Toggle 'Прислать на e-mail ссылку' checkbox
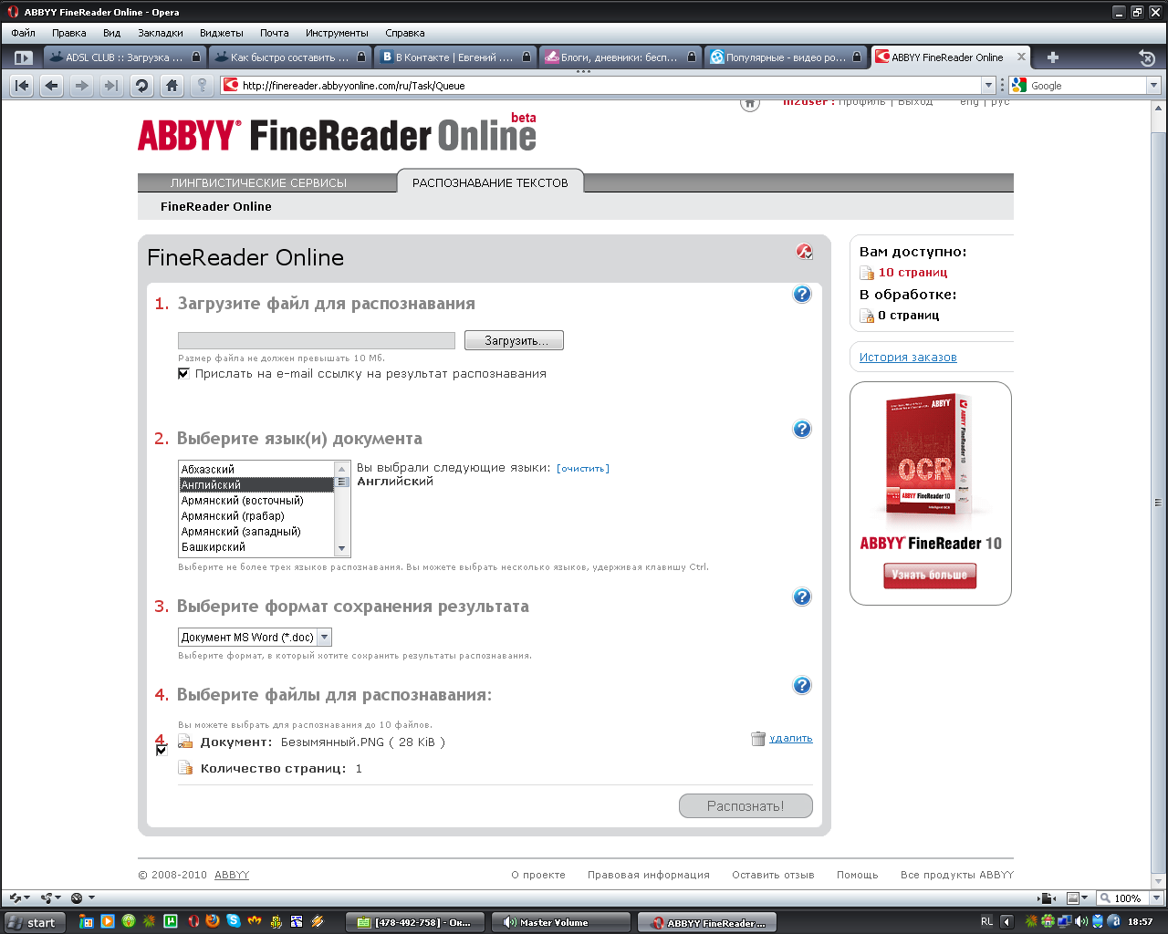Screen dimensions: 1168x934 pos(183,374)
